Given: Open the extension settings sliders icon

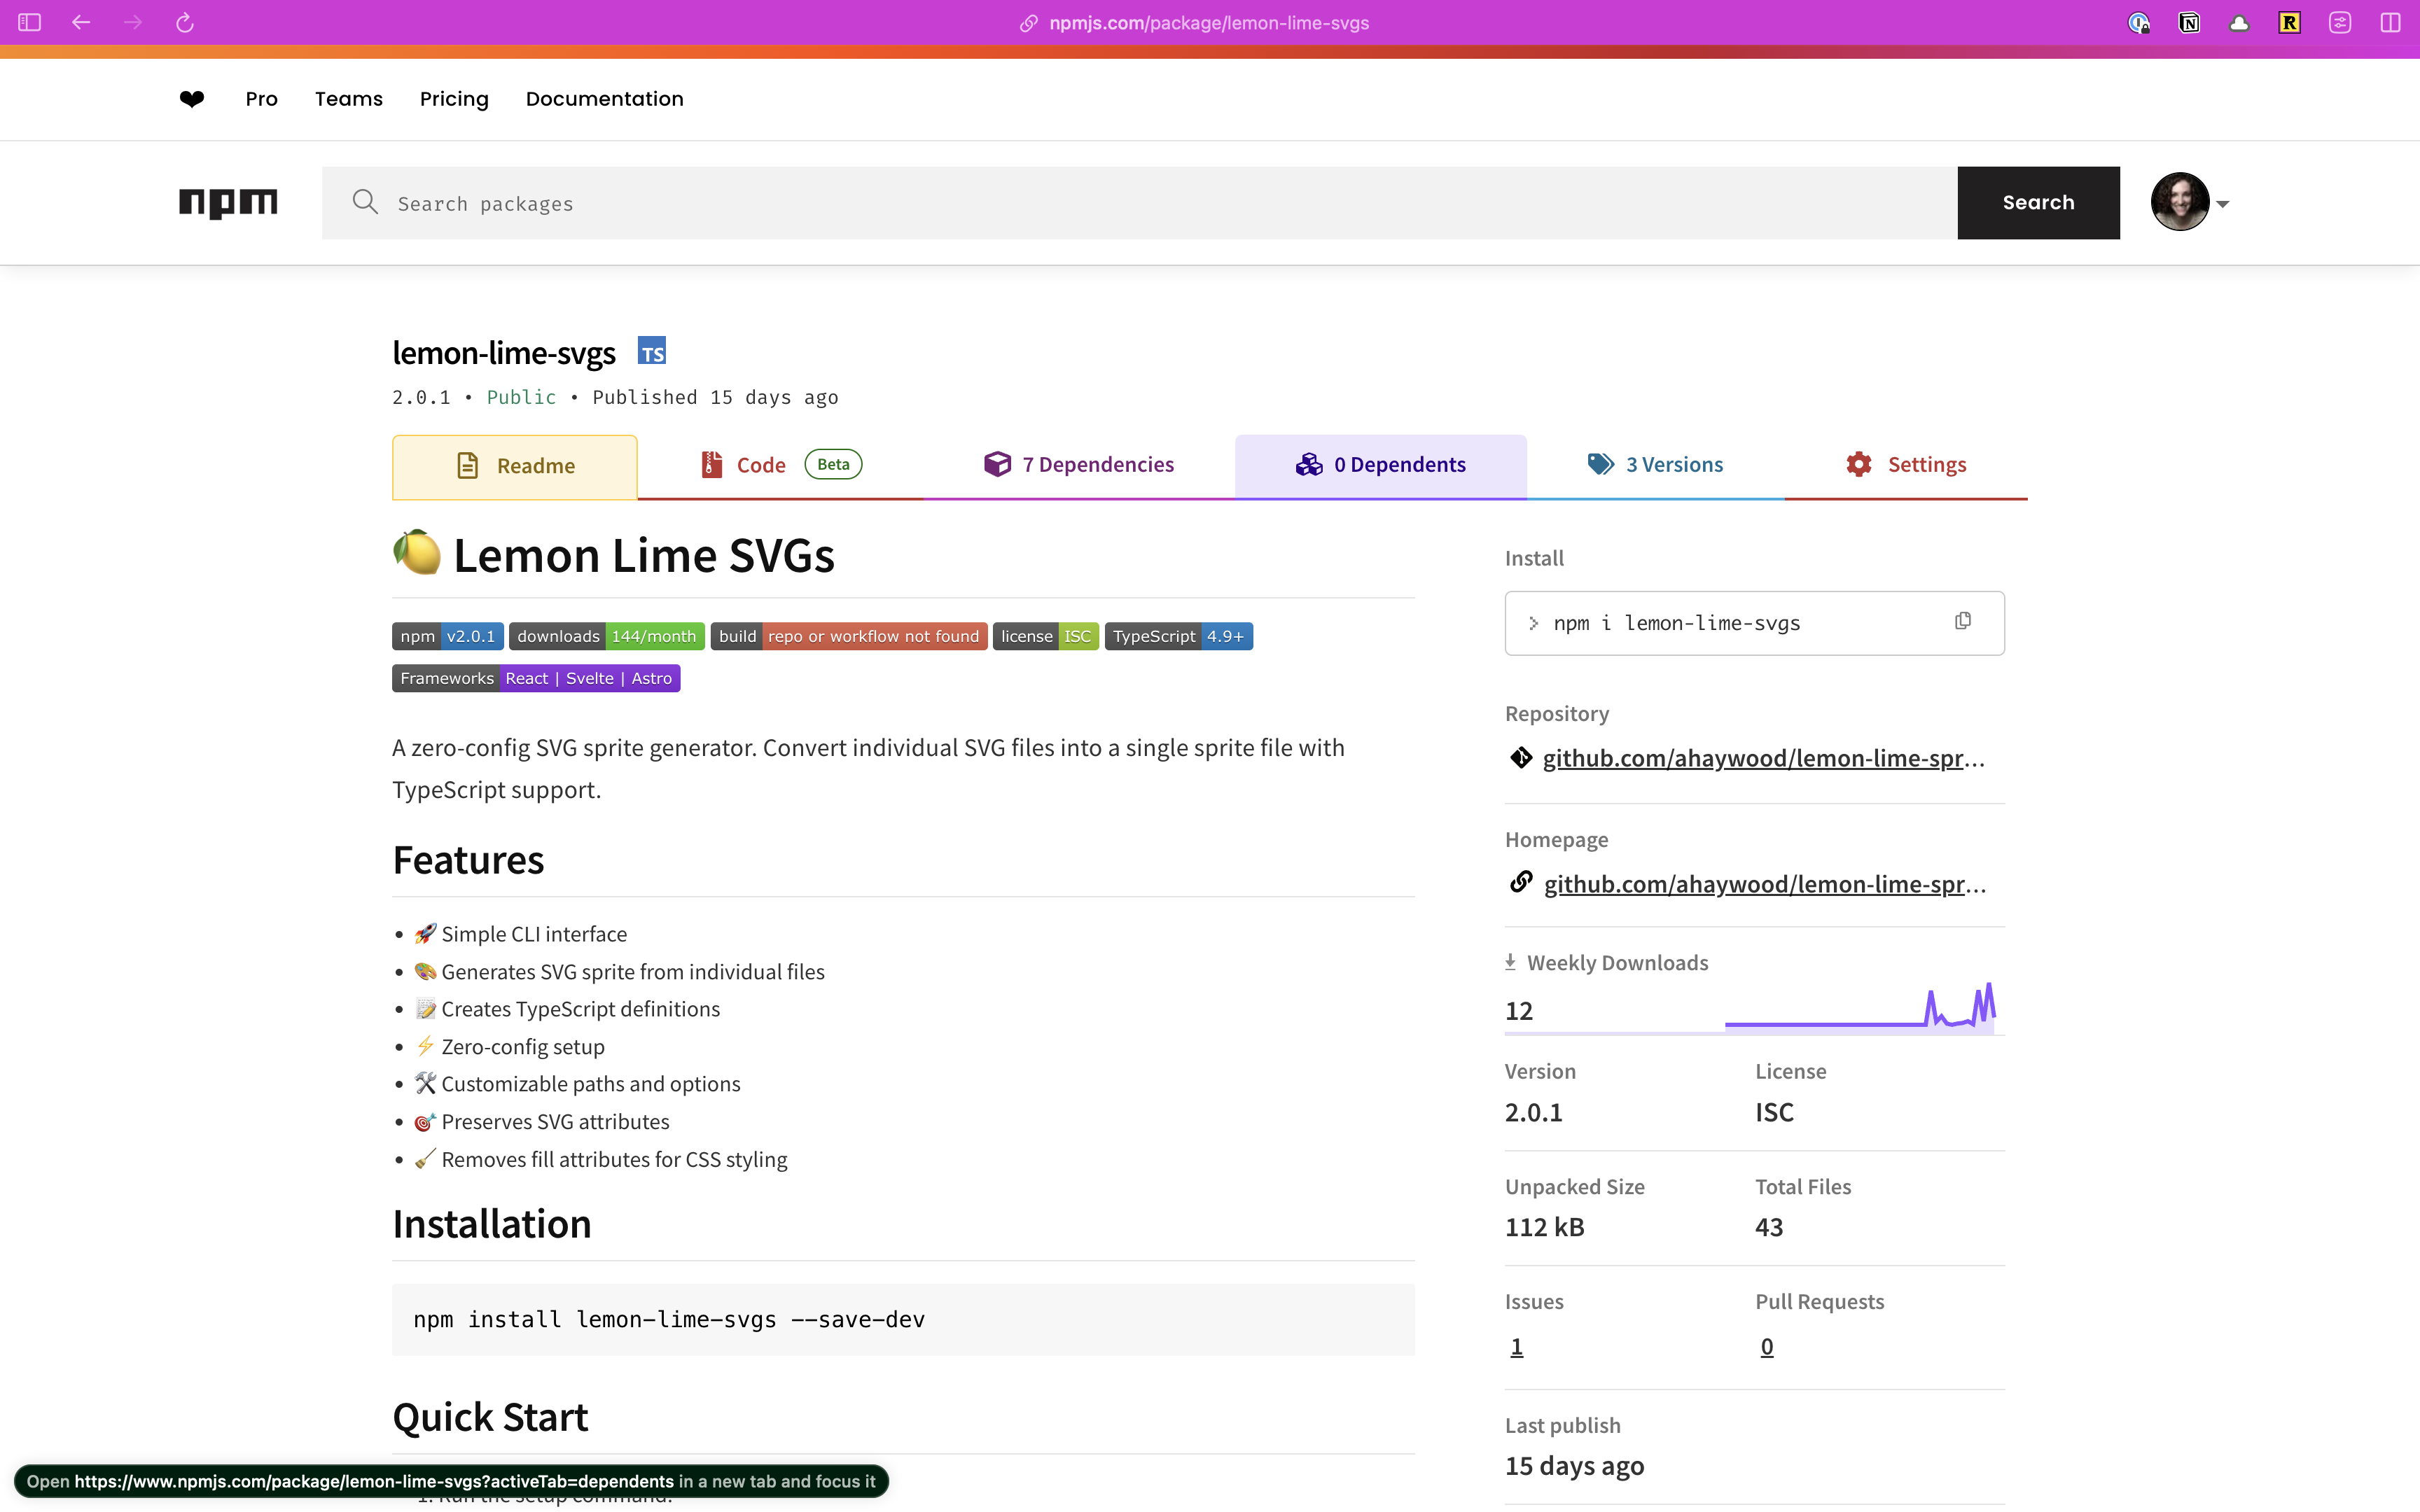Looking at the screenshot, I should (x=2339, y=22).
